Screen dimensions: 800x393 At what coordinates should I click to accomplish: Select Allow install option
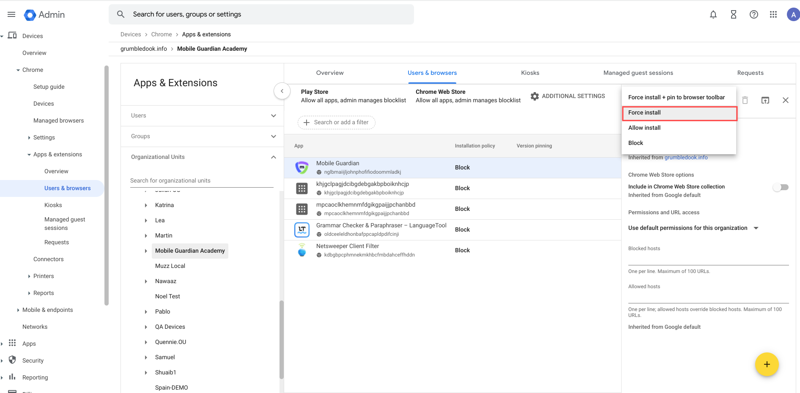tap(679, 128)
